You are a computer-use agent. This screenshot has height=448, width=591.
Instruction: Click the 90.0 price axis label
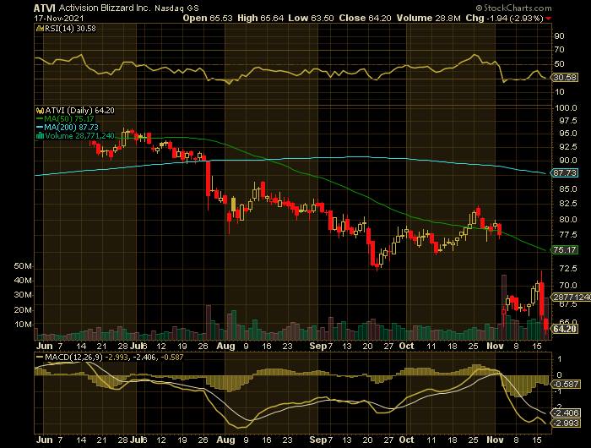coord(567,161)
